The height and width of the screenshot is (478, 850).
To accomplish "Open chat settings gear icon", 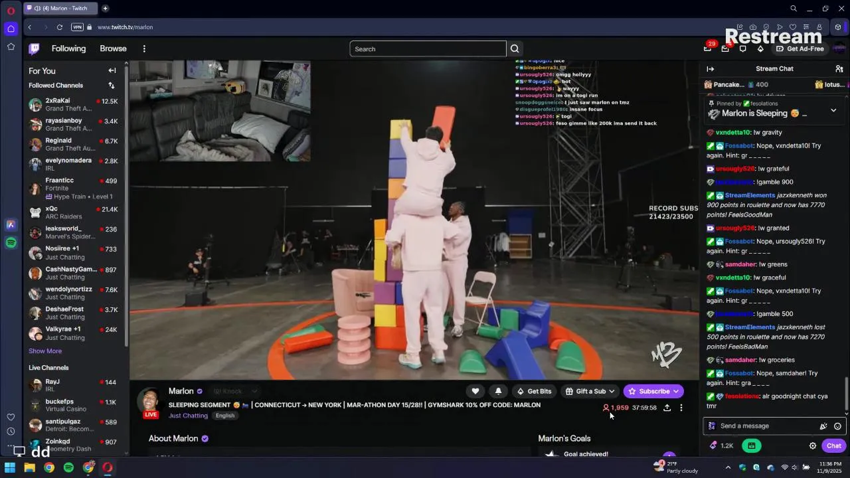I will point(812,445).
